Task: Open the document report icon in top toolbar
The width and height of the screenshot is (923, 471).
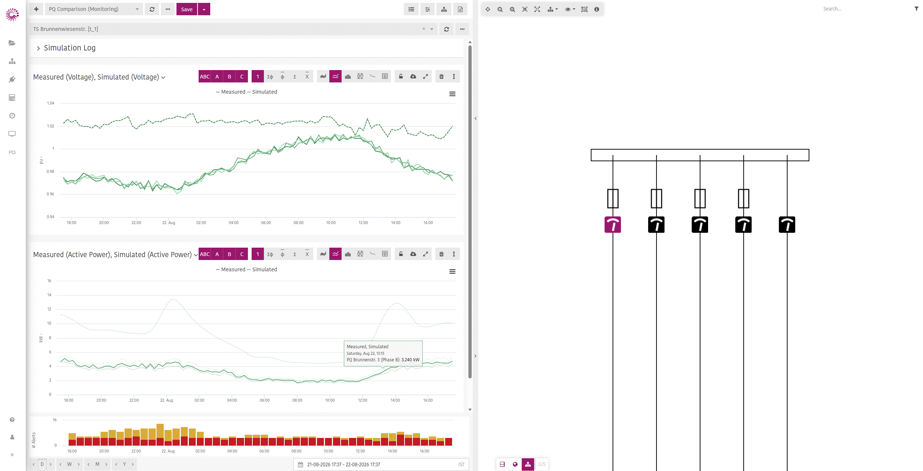Action: pyautogui.click(x=460, y=9)
